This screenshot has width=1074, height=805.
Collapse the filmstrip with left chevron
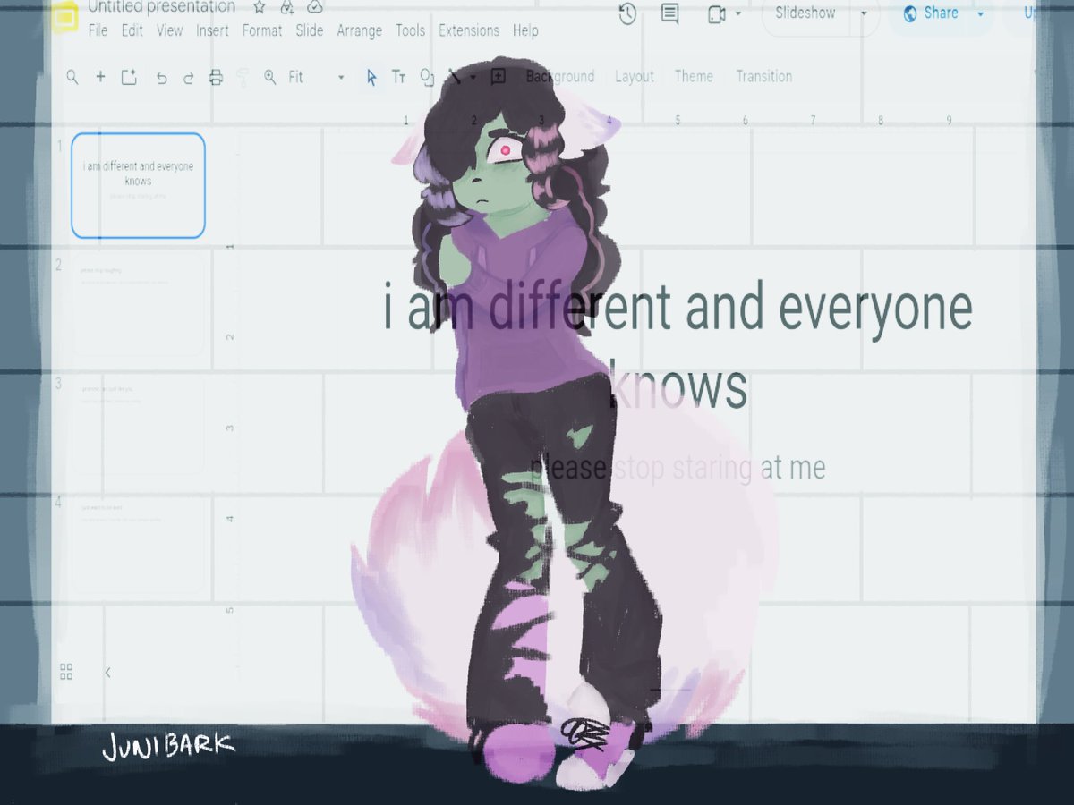[x=107, y=672]
